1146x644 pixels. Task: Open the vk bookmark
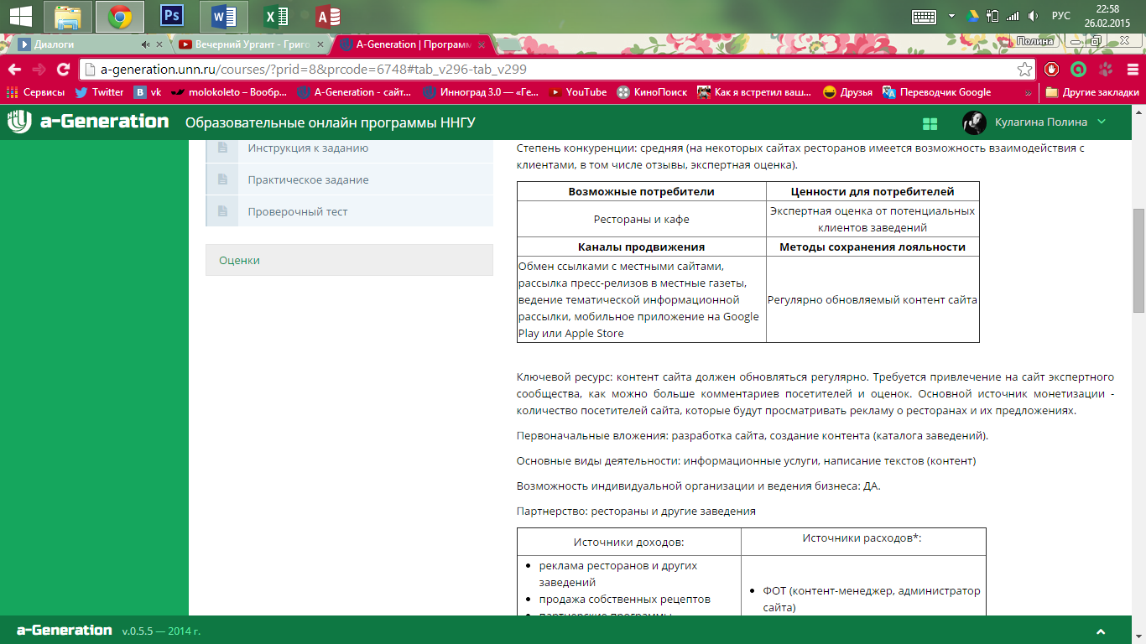tap(148, 92)
